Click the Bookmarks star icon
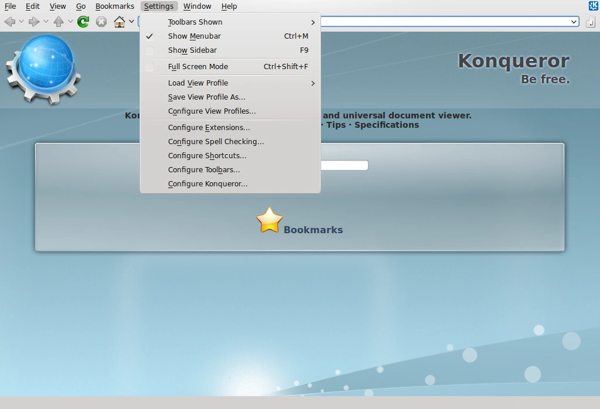This screenshot has width=600, height=409. pyautogui.click(x=270, y=220)
